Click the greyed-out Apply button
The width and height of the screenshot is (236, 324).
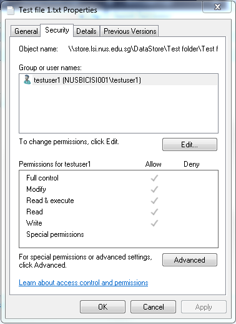tap(204, 307)
